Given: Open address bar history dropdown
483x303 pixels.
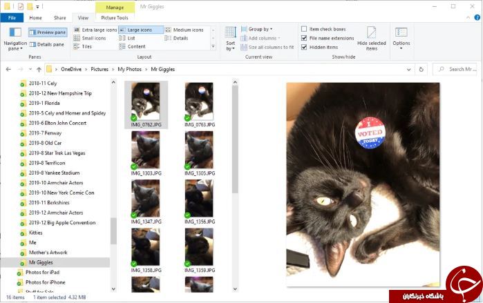Looking at the screenshot, I should [409, 70].
